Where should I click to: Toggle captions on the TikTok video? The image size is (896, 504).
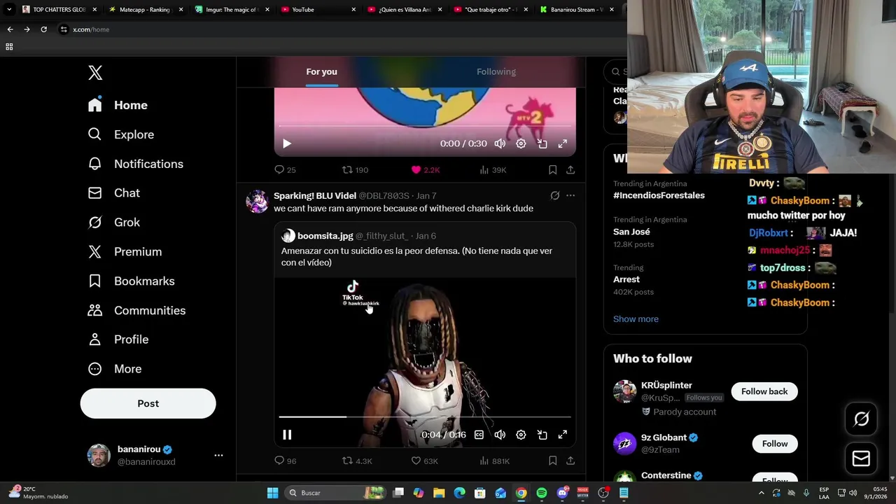(x=479, y=435)
